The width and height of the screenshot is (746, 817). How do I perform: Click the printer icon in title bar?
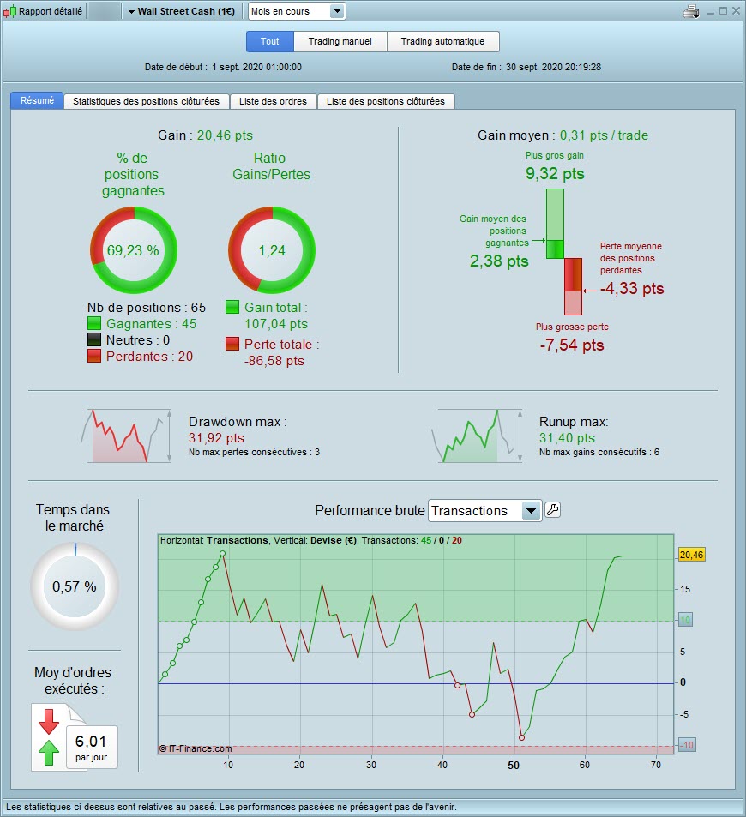(691, 11)
